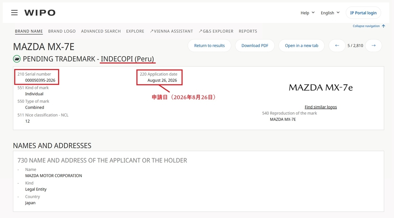Viewport: 394px width, 218px height.
Task: Collapse navigation using the up arrow
Action: click(383, 26)
